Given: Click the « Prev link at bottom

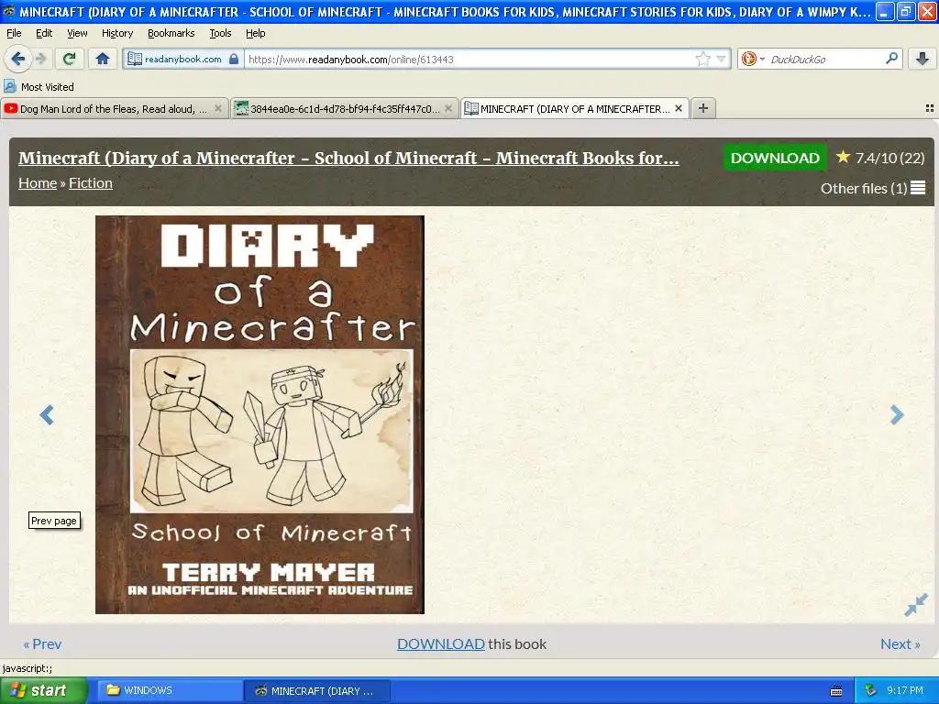Looking at the screenshot, I should (42, 644).
